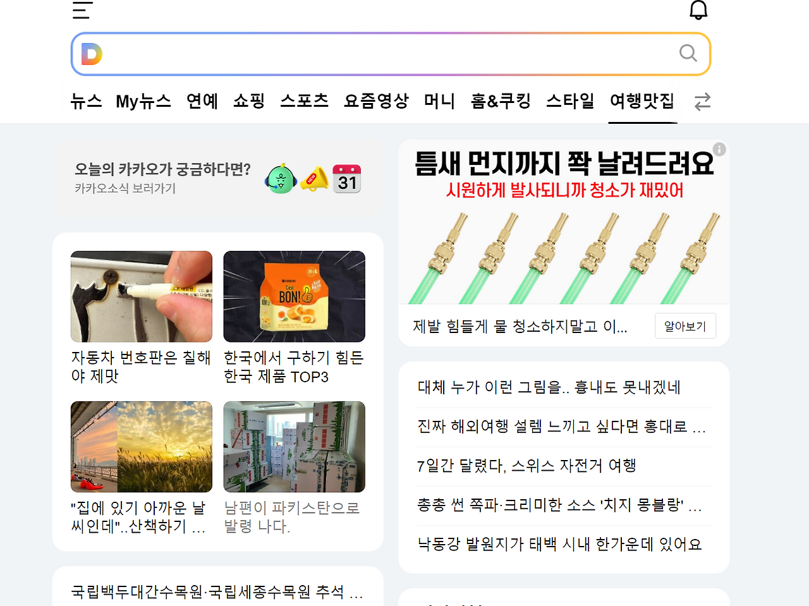Open the 연예 tab

pyautogui.click(x=202, y=101)
